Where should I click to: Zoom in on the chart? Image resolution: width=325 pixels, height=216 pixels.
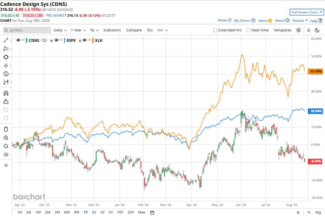tap(6, 138)
